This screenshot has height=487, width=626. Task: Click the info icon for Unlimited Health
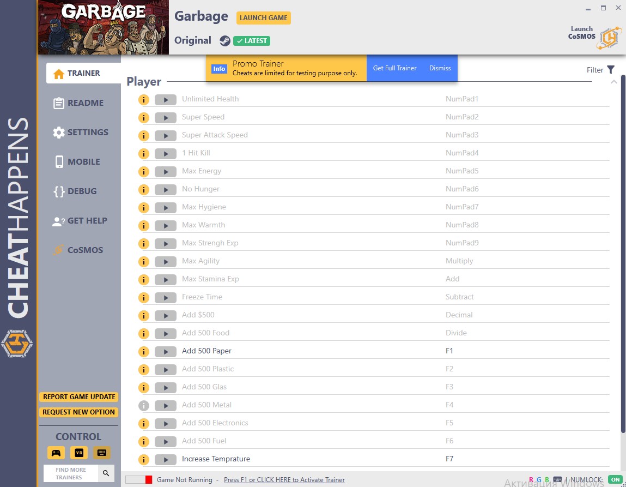[x=144, y=100]
